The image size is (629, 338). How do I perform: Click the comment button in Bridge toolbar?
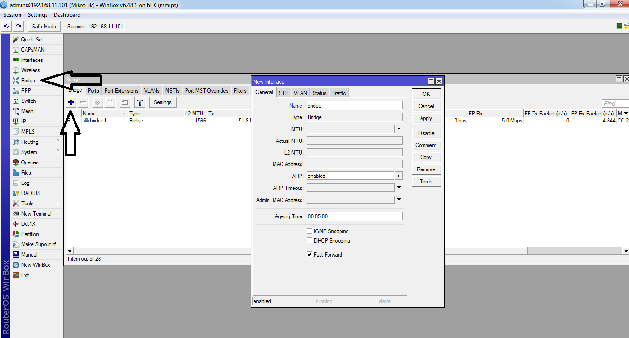click(125, 102)
